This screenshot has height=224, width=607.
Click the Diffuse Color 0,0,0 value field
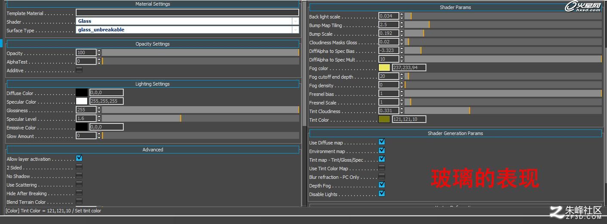click(x=106, y=92)
